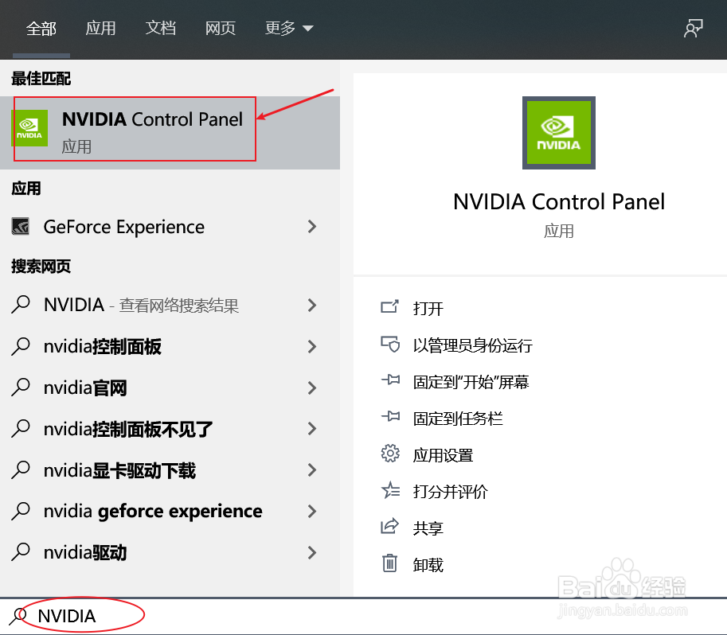Expand the nvidia控制面板 suggestion arrow
Image resolution: width=727 pixels, height=635 pixels.
(x=312, y=346)
